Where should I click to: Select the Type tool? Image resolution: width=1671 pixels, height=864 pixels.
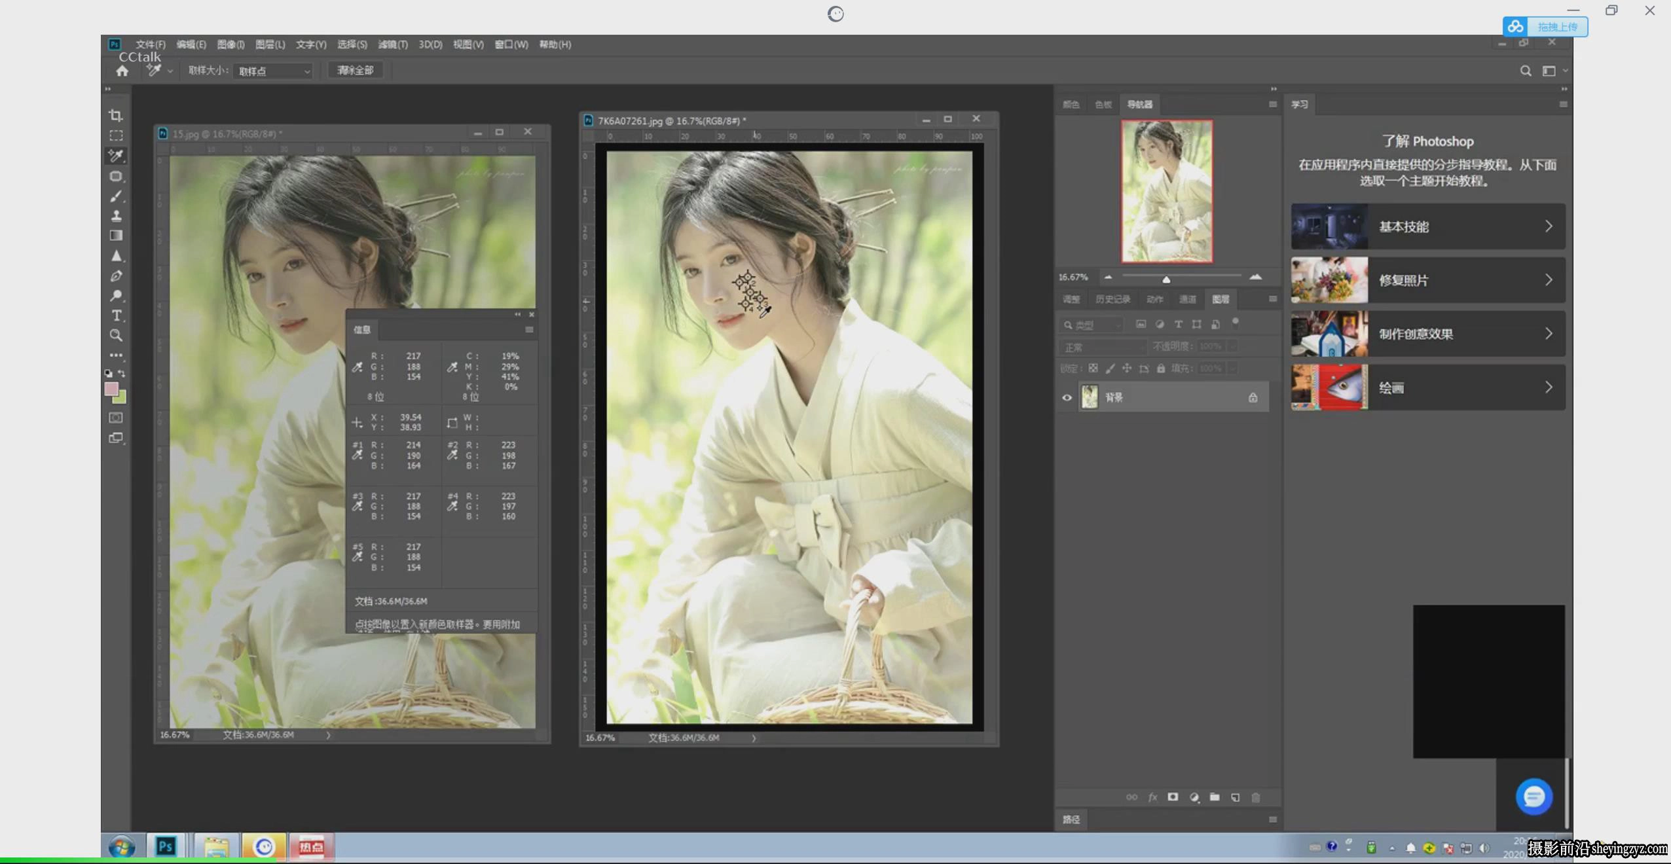coord(116,315)
